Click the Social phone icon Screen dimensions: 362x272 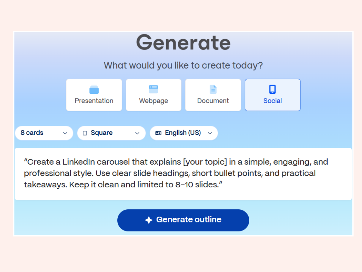(x=273, y=89)
